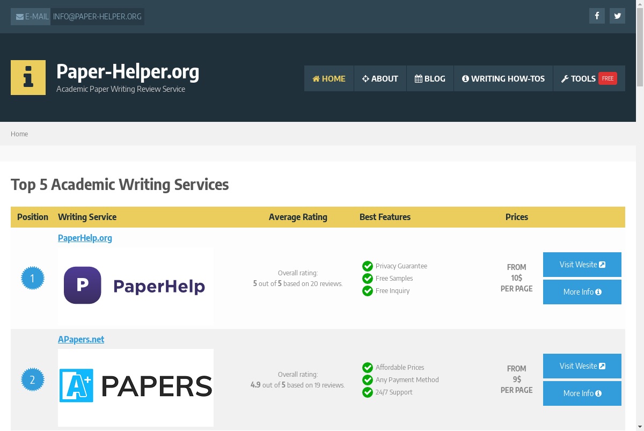This screenshot has width=644, height=431.
Task: Click the '4.9 out of 5 based on 19 reviews' text
Action: (298, 385)
